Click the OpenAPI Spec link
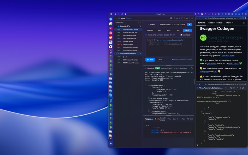The height and width of the screenshot is (155, 248). coord(228,55)
